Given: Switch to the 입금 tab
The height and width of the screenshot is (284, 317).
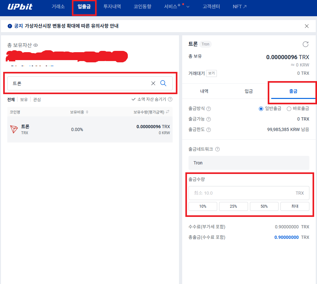Looking at the screenshot, I should click(249, 91).
